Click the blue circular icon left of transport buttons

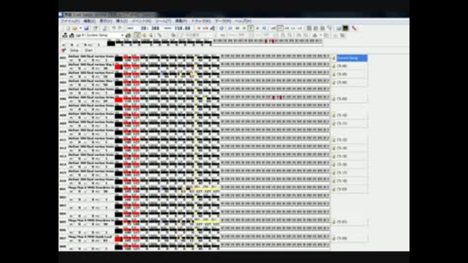(x=221, y=28)
